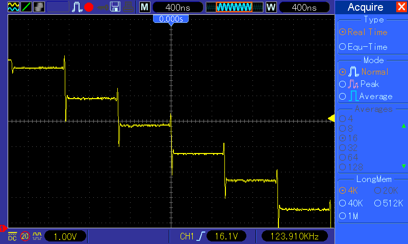Click the waveform memory overview bar
Image resolution: width=408 pixels, height=244 pixels.
(x=234, y=7)
